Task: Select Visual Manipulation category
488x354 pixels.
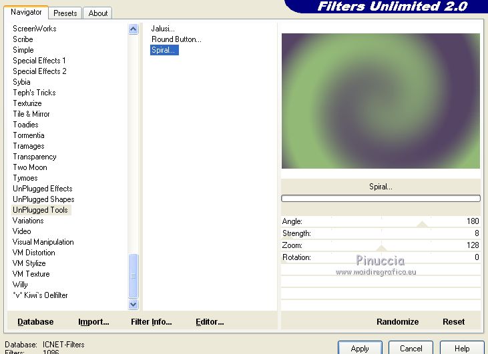Action: pyautogui.click(x=43, y=242)
